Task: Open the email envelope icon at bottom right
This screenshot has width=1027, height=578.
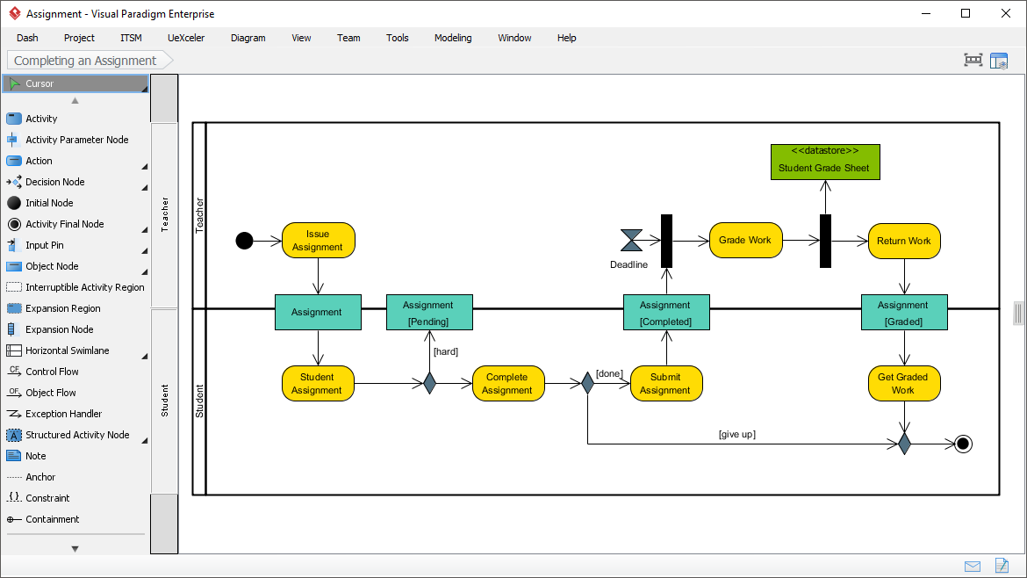Action: [x=973, y=567]
